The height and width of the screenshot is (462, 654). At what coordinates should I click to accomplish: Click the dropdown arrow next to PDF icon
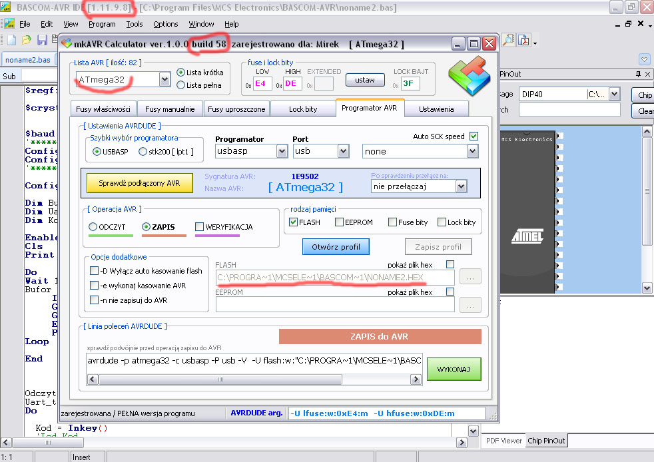pyautogui.click(x=535, y=43)
